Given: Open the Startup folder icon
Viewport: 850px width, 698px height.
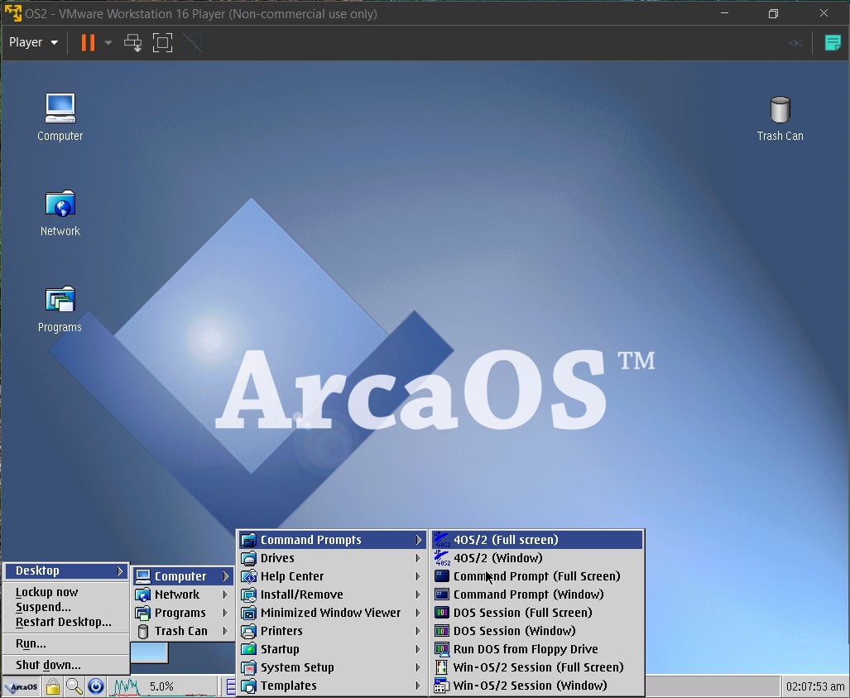Looking at the screenshot, I should (x=248, y=649).
